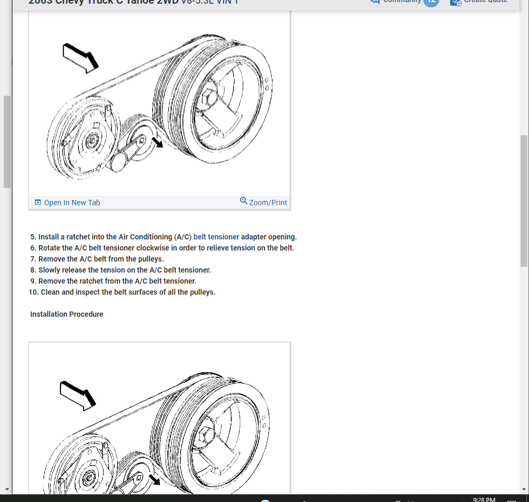
Task: Click the left pane scrollbar thumb
Action: [7, 142]
